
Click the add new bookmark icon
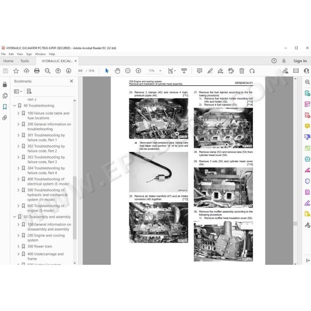[29, 91]
